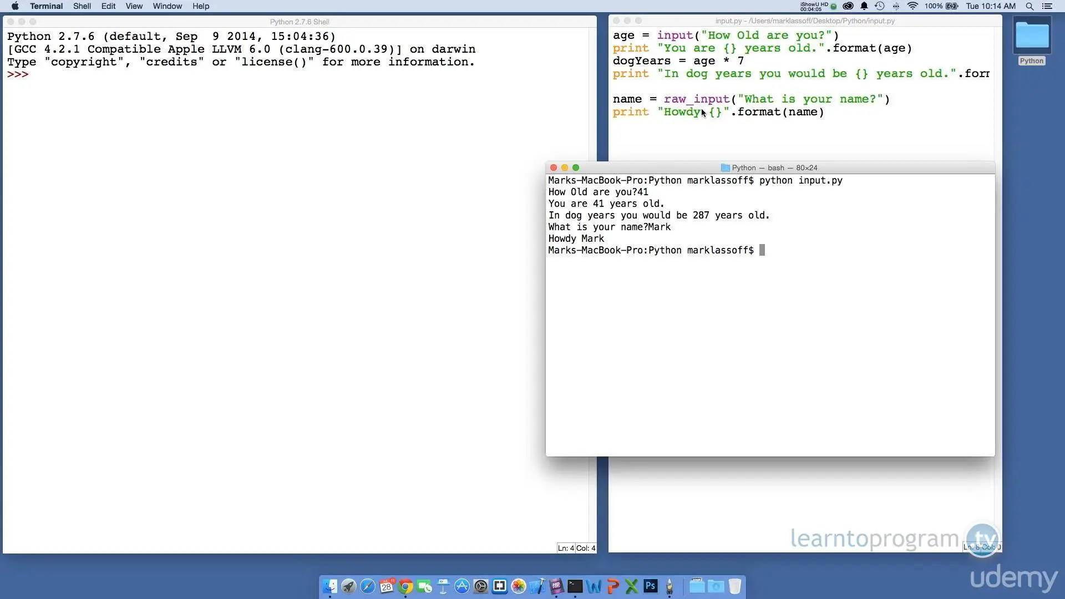
Task: Open Notification Center list icon
Action: (x=1047, y=6)
